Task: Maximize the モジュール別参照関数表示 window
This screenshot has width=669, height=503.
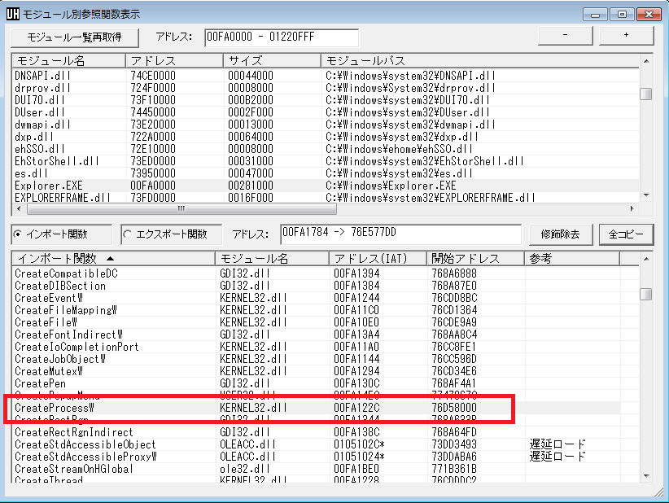Action: [x=622, y=15]
